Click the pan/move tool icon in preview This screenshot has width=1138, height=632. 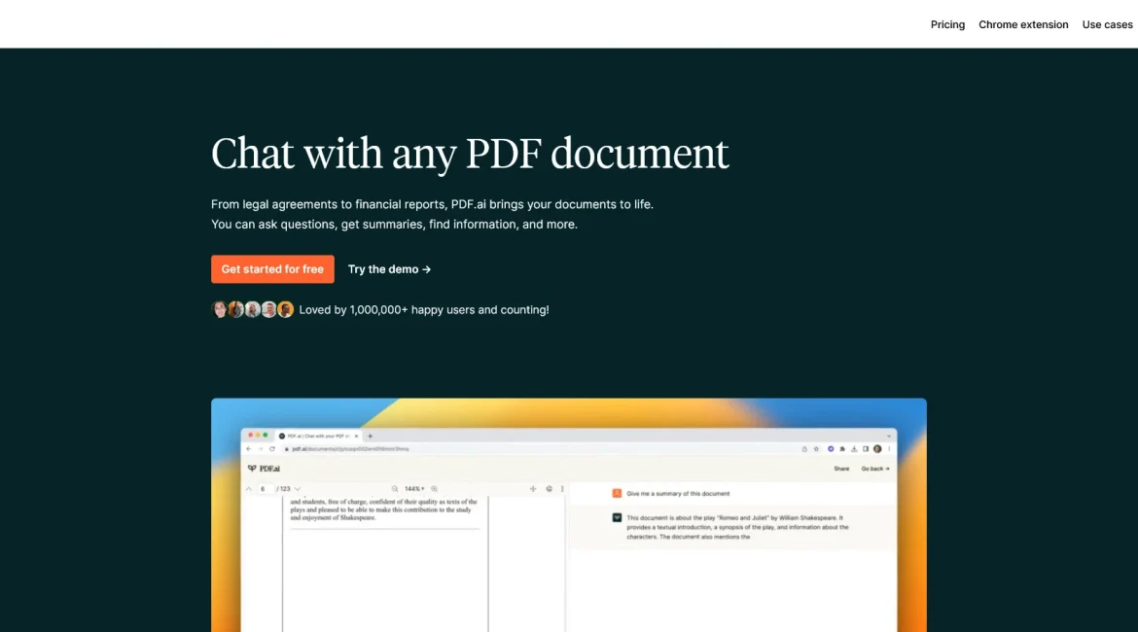[533, 489]
